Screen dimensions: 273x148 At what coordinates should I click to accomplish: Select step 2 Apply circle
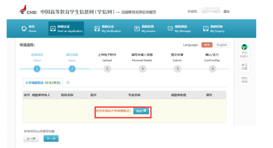[72, 69]
